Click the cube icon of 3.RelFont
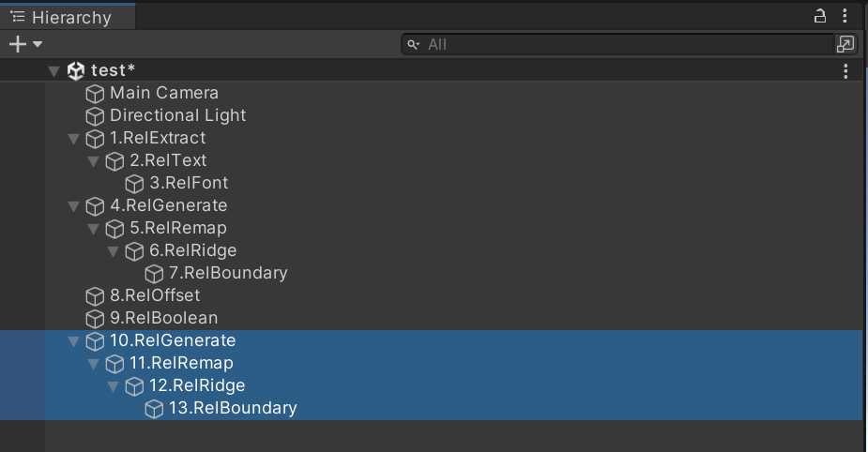Screen dimensions: 868x452 point(134,184)
